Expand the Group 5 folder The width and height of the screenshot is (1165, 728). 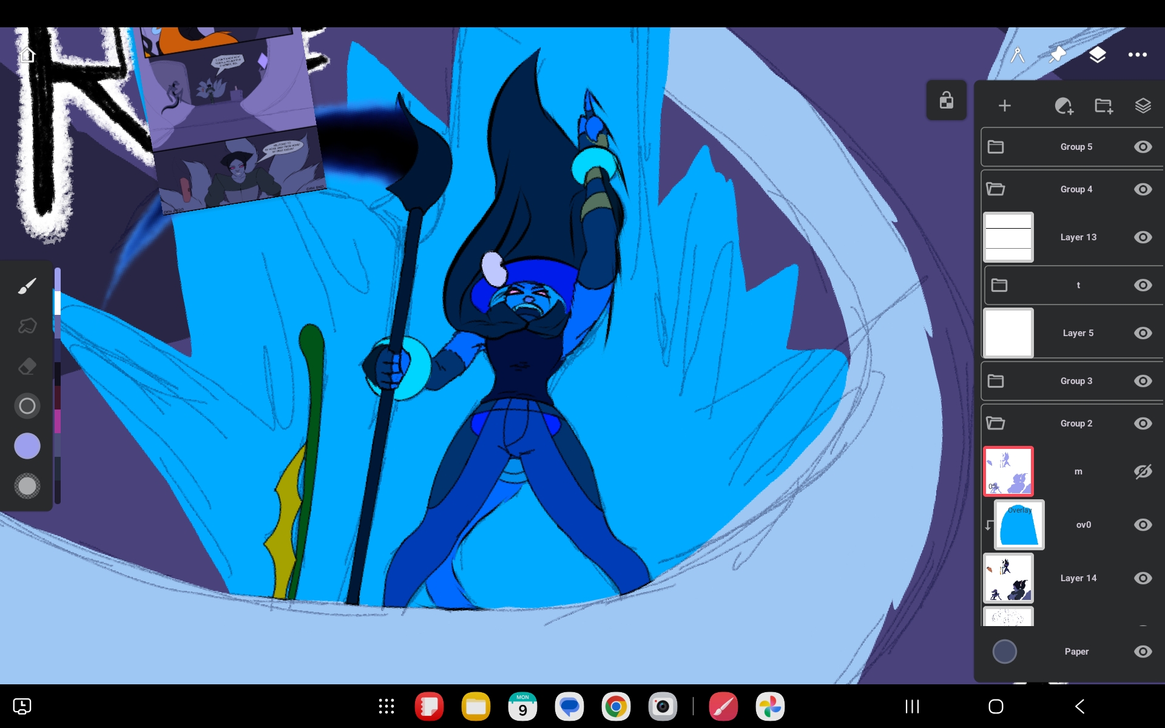tap(996, 147)
